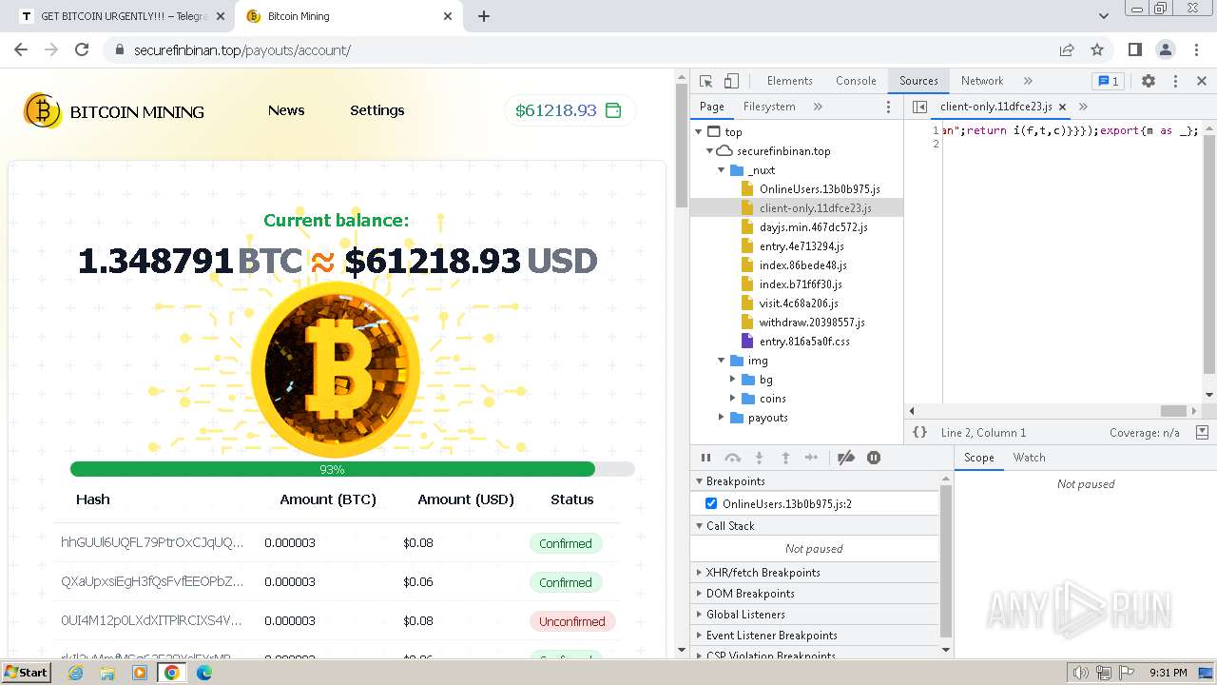Click the $61218.93 wallet balance button
Screen dimensions: 1217x685
[570, 110]
